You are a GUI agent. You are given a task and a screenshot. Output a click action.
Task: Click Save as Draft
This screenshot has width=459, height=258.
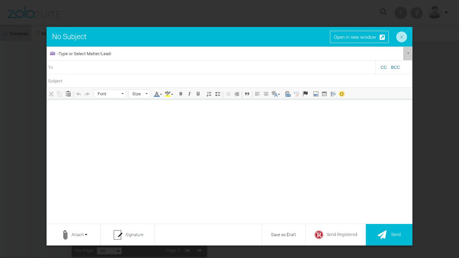(x=284, y=235)
